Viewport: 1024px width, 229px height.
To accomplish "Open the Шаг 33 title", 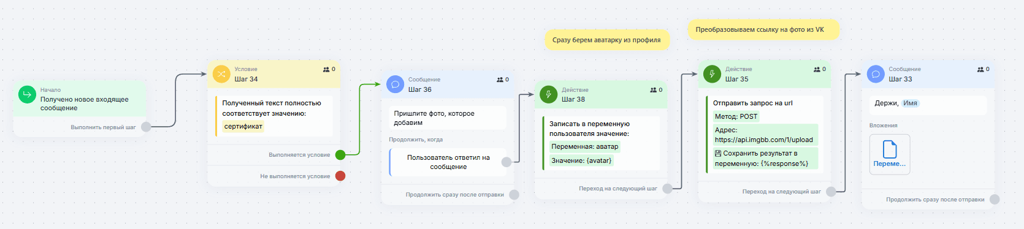I will [x=901, y=79].
